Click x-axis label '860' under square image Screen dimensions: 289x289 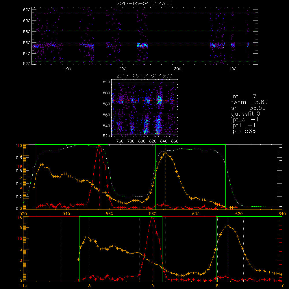175,141
